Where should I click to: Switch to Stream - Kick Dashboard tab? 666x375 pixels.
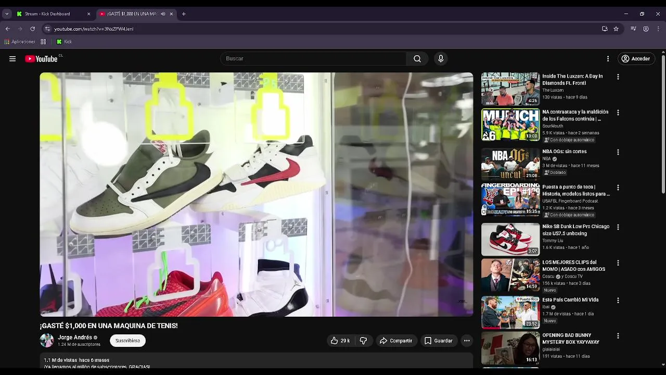[x=53, y=14]
